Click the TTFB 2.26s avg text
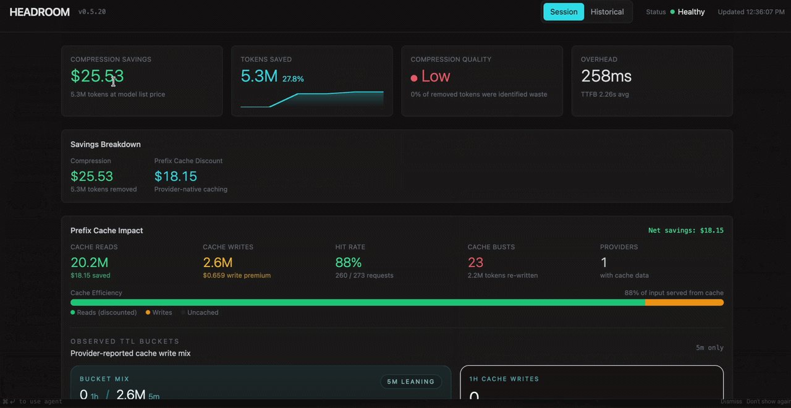Screen dimensions: 791x408 pos(605,95)
